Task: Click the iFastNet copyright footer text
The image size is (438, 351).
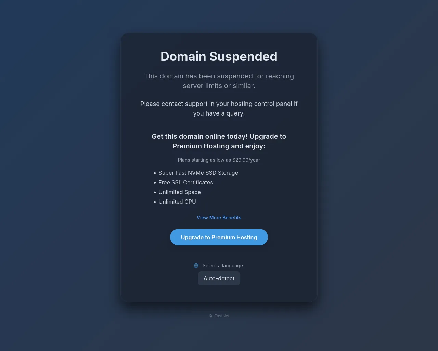Action: (219, 316)
